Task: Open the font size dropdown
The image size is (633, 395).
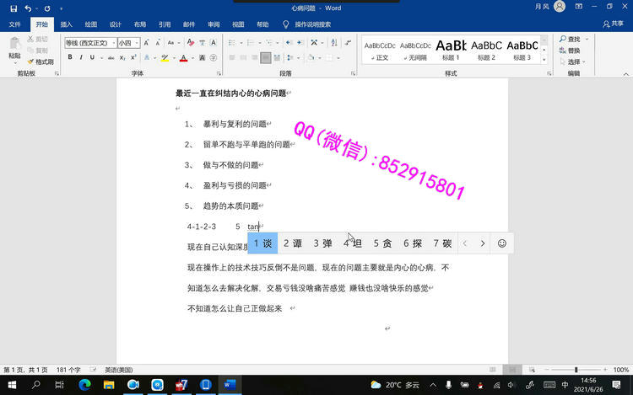Action: [128, 42]
